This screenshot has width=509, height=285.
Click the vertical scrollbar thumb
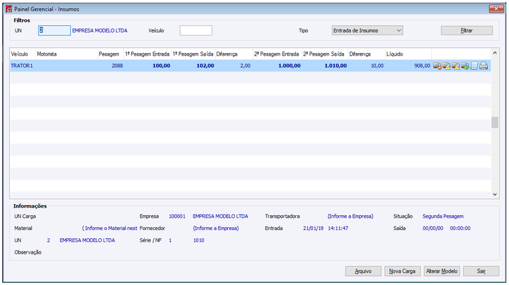point(495,122)
